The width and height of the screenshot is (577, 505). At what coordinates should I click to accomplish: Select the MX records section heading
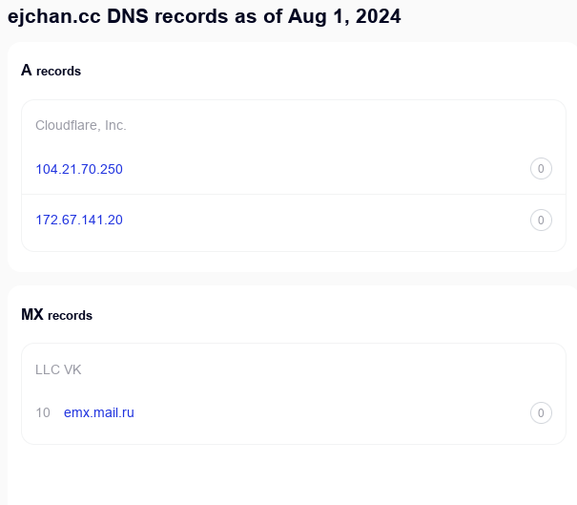click(56, 314)
